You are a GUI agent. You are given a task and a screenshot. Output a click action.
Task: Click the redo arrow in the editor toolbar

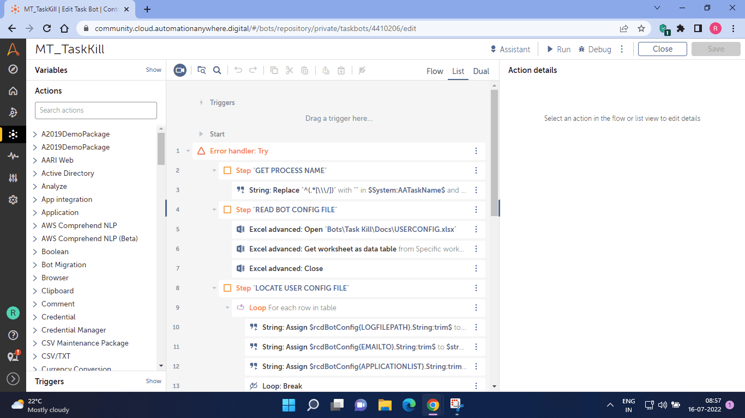(x=253, y=70)
